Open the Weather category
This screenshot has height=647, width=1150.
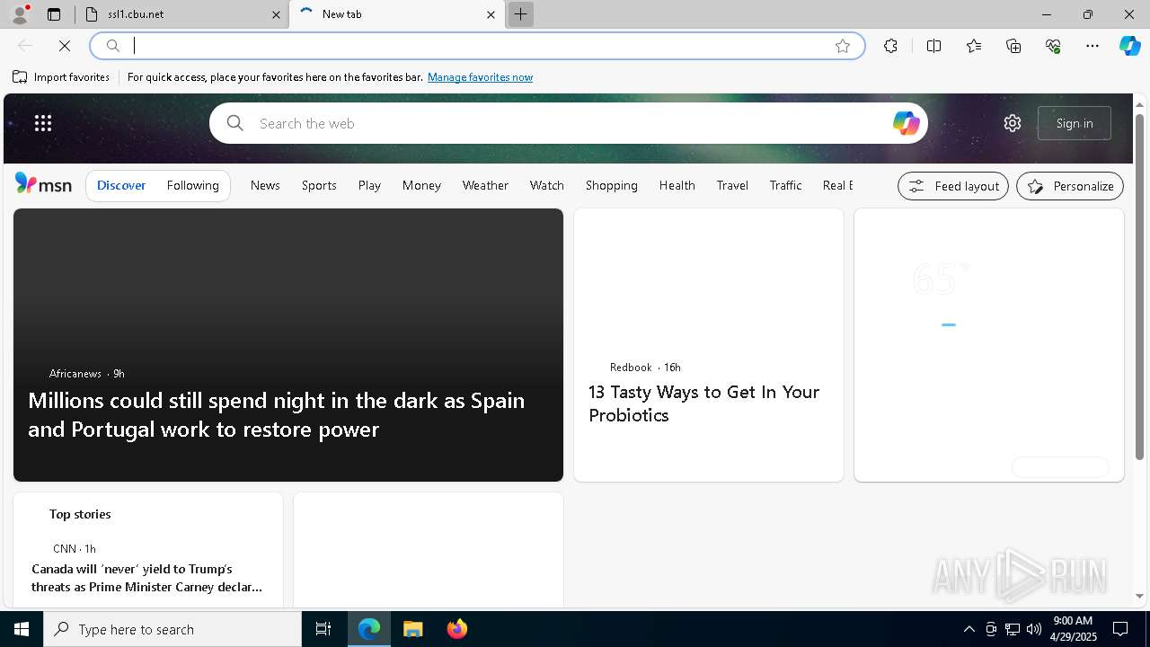pyautogui.click(x=485, y=185)
